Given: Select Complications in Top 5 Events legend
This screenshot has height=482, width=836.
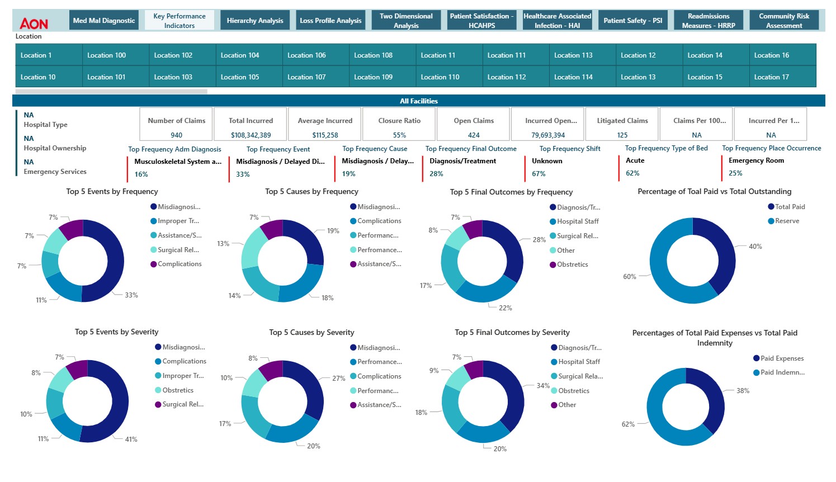Looking at the screenshot, I should click(181, 264).
